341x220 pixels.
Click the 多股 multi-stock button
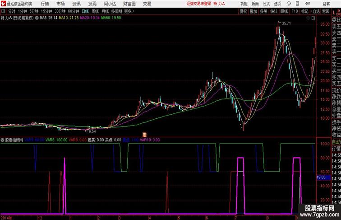click(263, 11)
